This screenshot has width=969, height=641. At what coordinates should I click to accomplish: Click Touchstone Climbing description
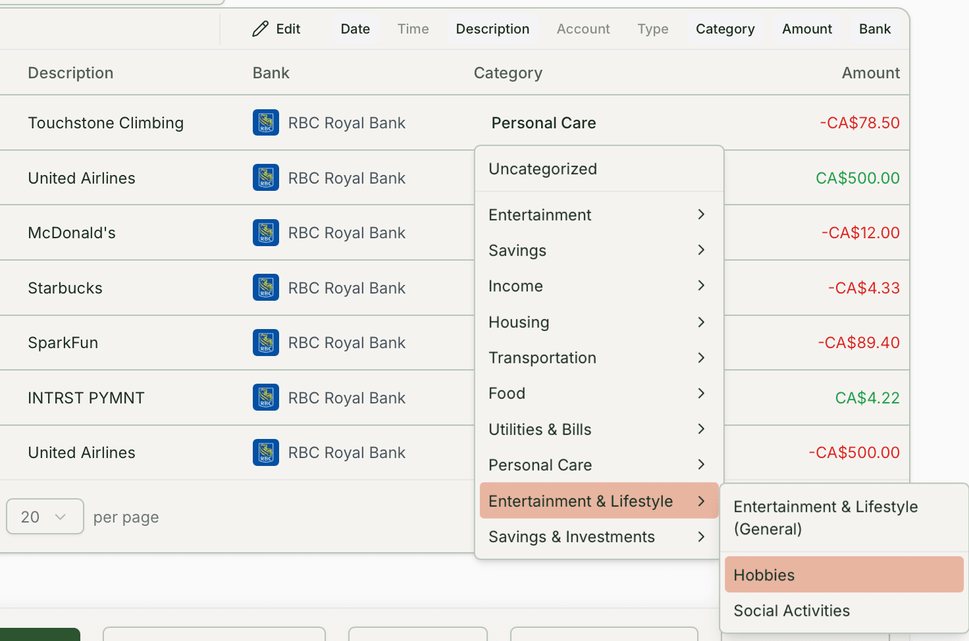click(x=106, y=123)
